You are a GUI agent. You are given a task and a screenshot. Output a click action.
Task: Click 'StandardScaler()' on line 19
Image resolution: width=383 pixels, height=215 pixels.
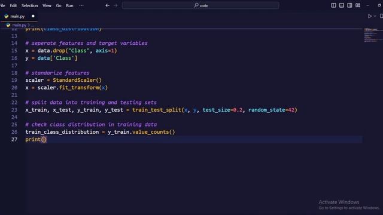click(77, 80)
